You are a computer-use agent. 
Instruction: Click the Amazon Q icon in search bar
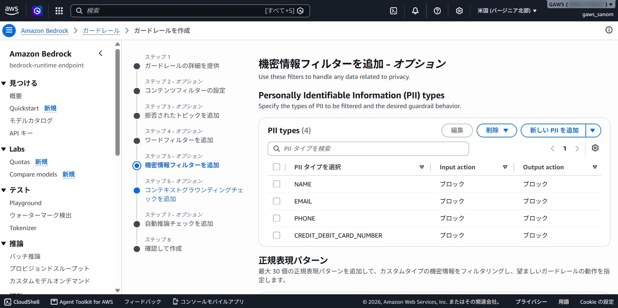coord(300,11)
